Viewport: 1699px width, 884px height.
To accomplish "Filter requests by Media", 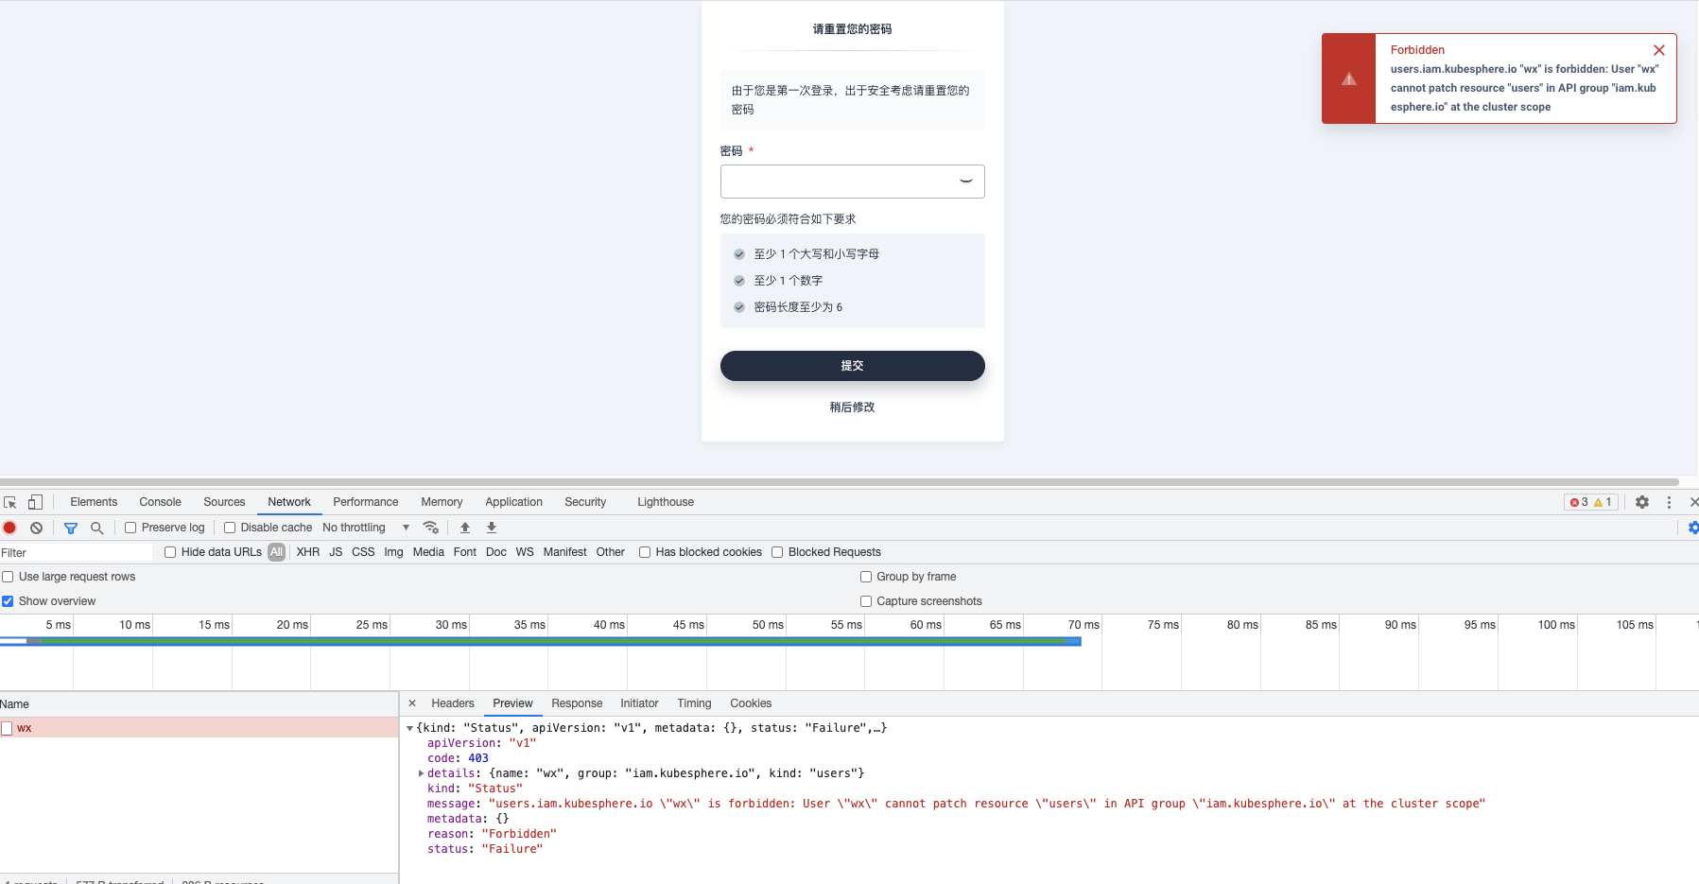I will tap(428, 552).
